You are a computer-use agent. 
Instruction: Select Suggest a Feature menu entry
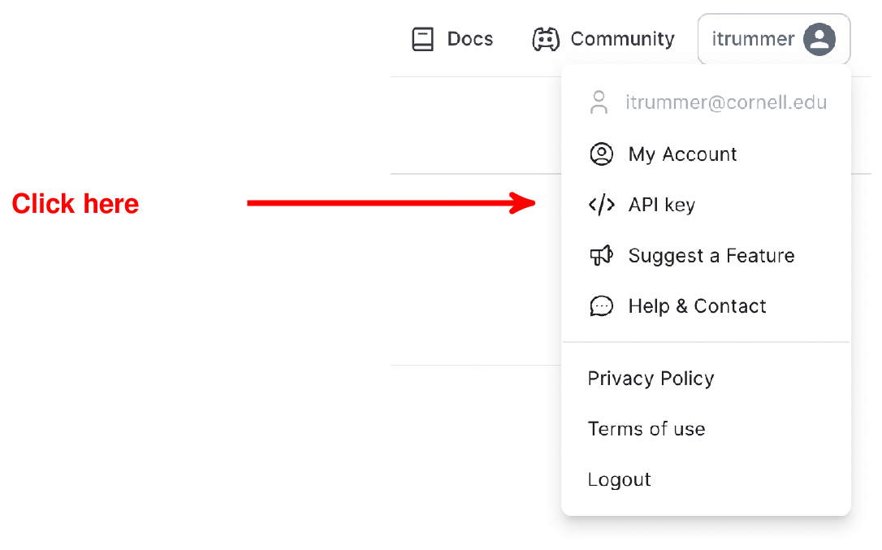click(706, 256)
